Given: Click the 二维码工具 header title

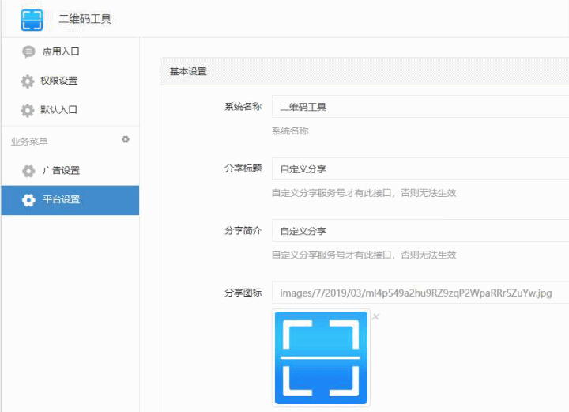Looking at the screenshot, I should [85, 19].
